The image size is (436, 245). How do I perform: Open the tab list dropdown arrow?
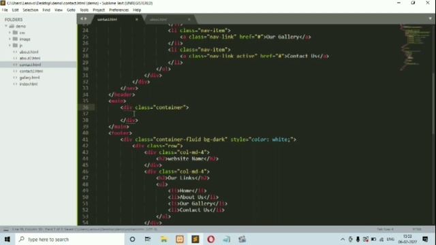[430, 18]
